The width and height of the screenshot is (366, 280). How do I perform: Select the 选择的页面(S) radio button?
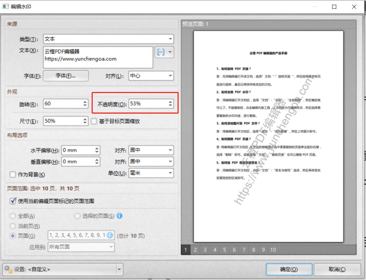click(x=77, y=216)
